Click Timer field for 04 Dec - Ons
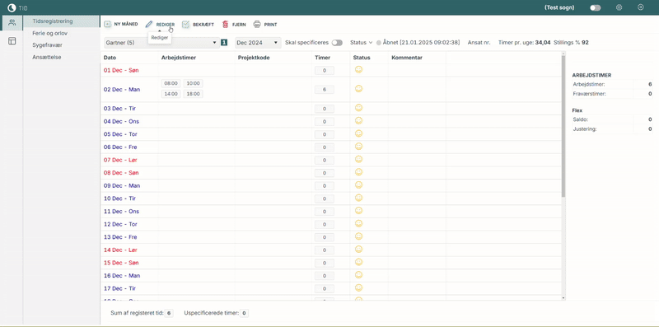This screenshot has height=327, width=659. (x=325, y=122)
